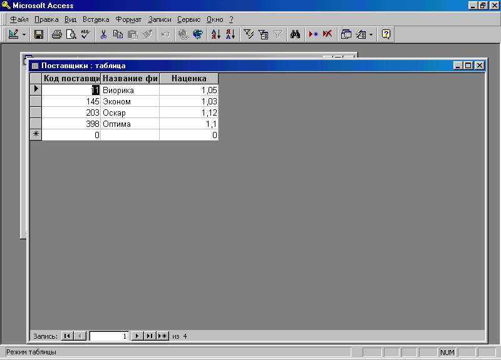Screen dimensions: 501x360
Task: Click Filter By Form icon
Action: pyautogui.click(x=263, y=34)
